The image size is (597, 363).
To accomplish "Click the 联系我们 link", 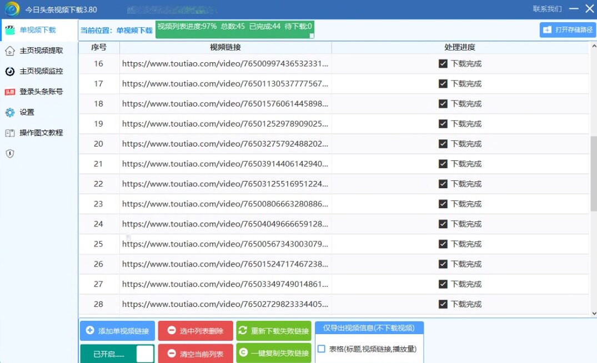I will (x=547, y=9).
